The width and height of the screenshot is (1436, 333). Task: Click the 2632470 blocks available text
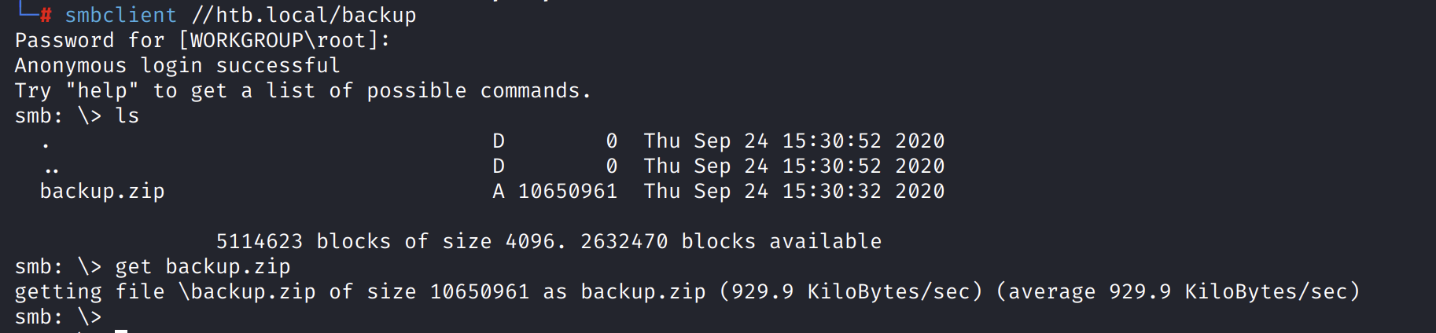(731, 241)
